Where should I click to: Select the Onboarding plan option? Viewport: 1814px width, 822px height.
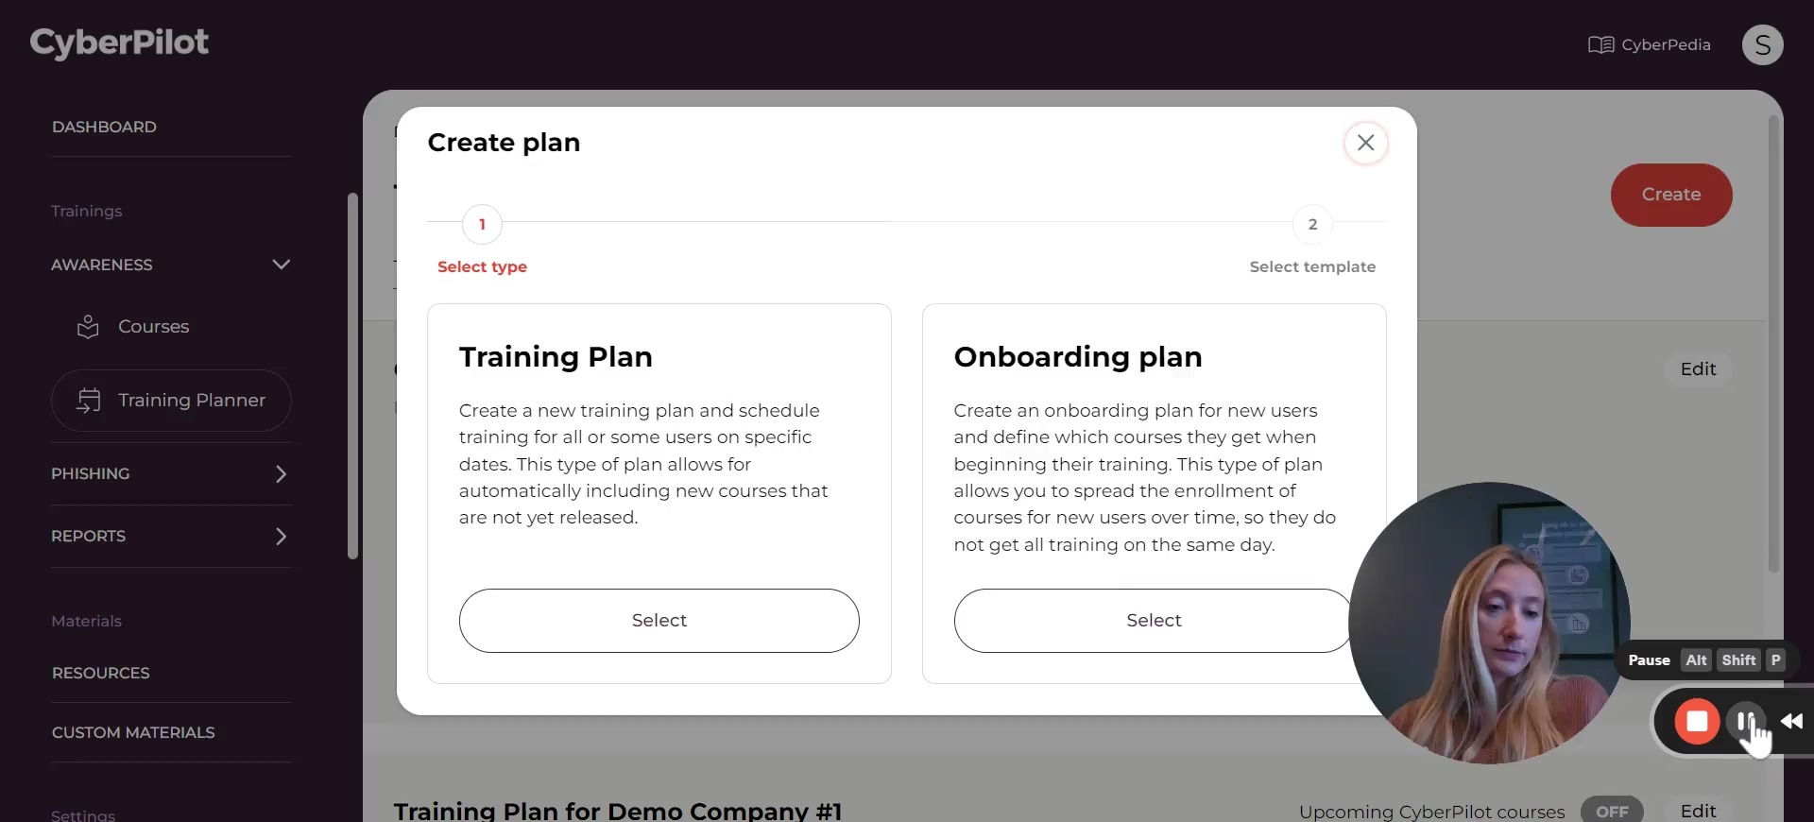point(1153,621)
